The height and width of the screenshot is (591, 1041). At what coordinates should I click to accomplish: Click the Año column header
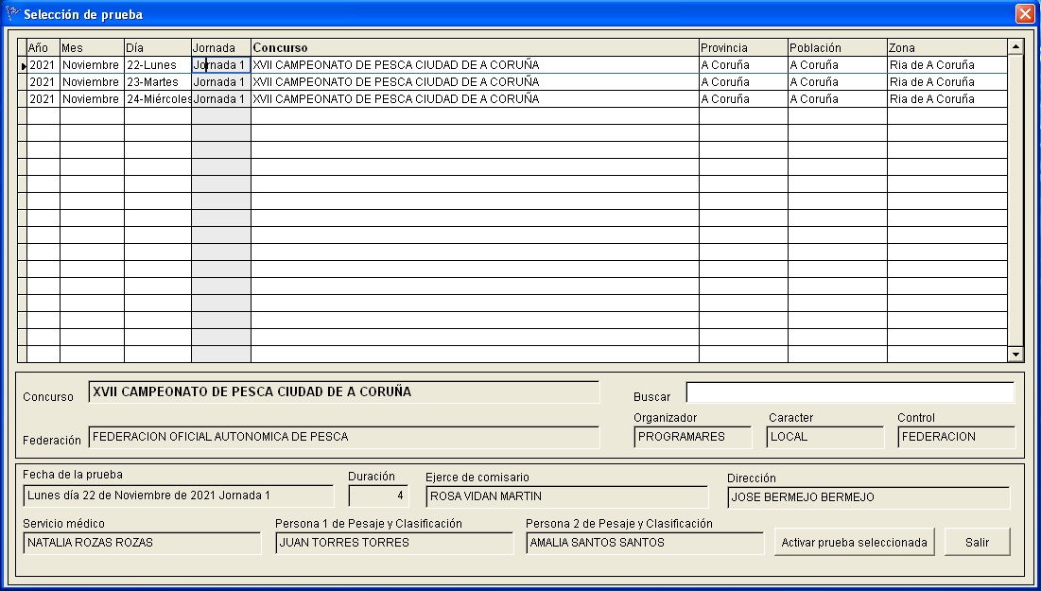click(x=43, y=47)
